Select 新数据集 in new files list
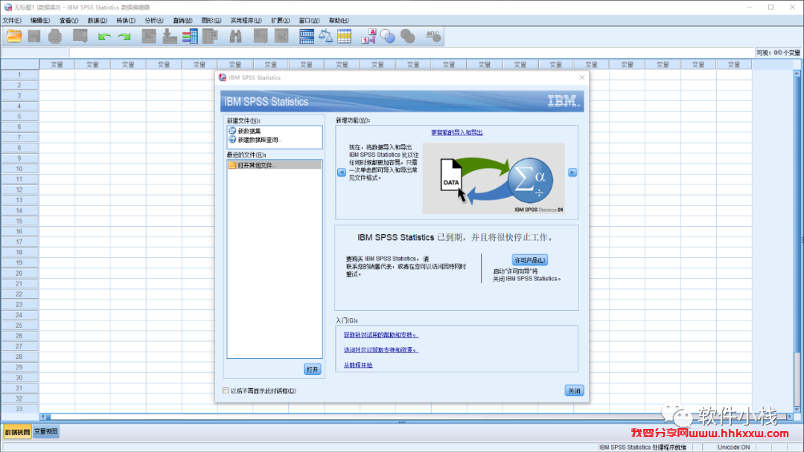The height and width of the screenshot is (452, 804). (249, 131)
